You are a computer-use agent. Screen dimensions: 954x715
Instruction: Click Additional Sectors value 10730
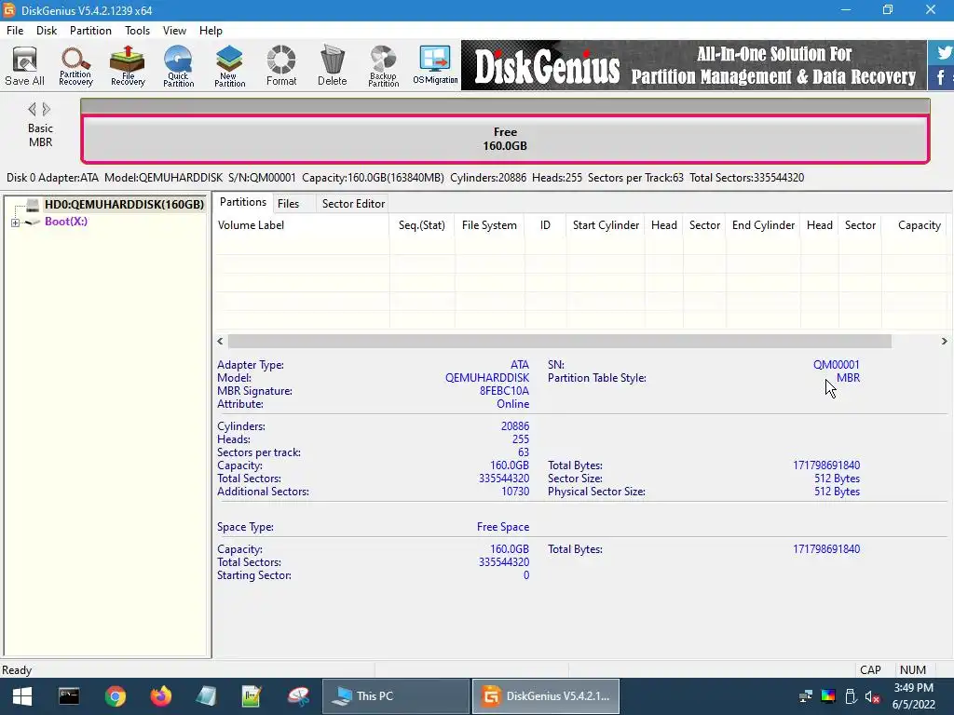point(514,492)
